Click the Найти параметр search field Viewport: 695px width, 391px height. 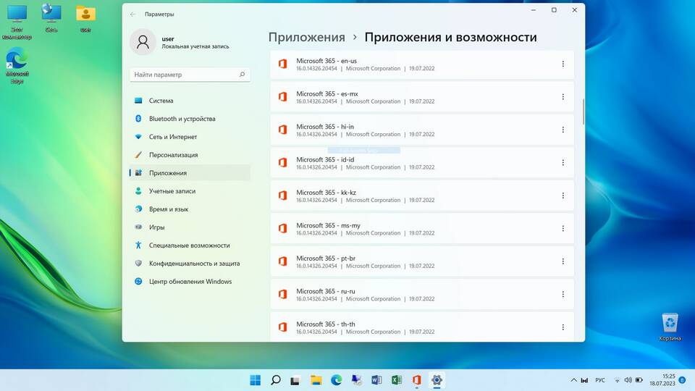(190, 75)
